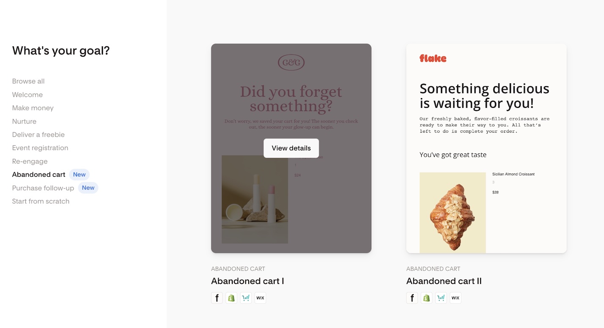Viewport: 604px width, 328px height.
Task: Click WooCommerce cart icon under Abandoned cart I
Action: (246, 298)
